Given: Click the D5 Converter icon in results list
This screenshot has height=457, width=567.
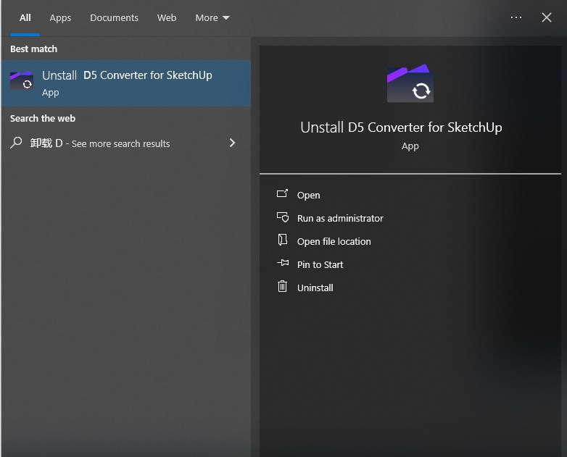Looking at the screenshot, I should click(x=22, y=80).
